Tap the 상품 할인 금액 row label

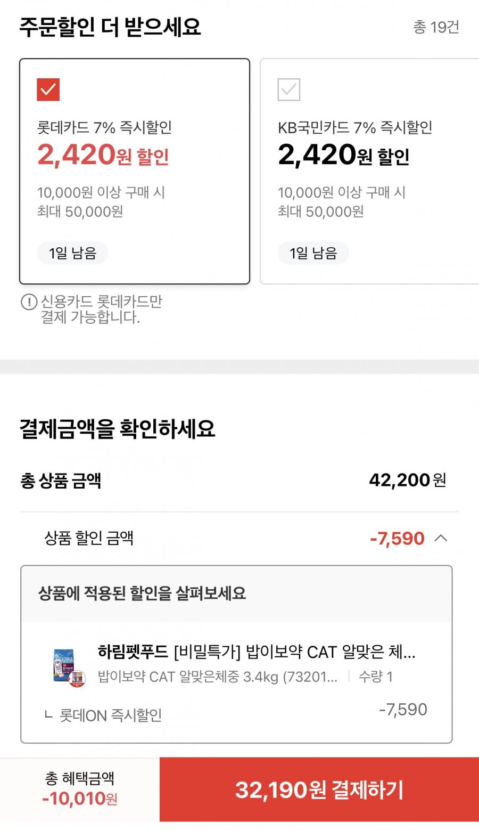pyautogui.click(x=89, y=538)
